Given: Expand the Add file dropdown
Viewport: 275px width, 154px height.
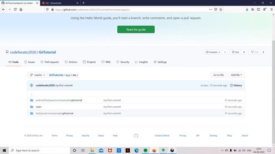Looking at the screenshot, I should (236, 75).
